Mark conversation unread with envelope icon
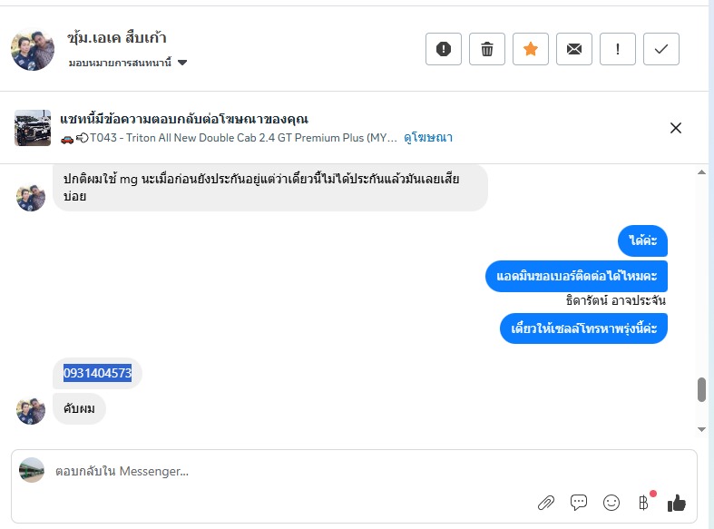The image size is (714, 529). click(x=574, y=49)
